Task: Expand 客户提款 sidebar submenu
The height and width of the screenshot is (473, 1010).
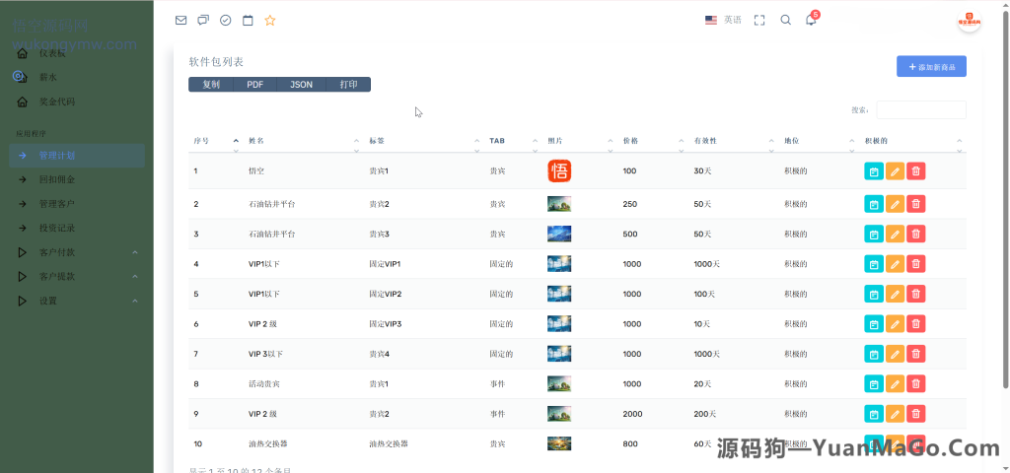Action: pos(77,277)
